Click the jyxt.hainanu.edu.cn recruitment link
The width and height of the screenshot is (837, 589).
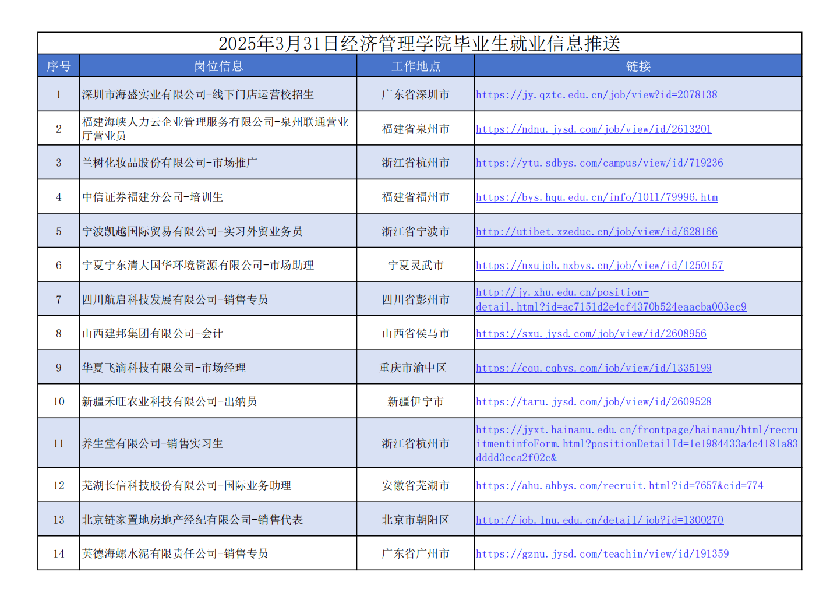pyautogui.click(x=637, y=443)
